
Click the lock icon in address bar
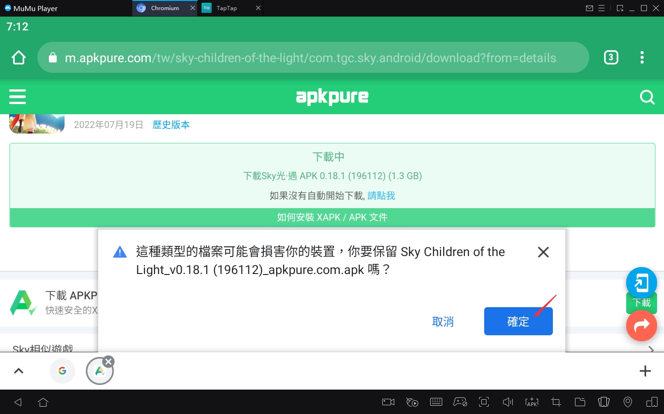pyautogui.click(x=53, y=58)
